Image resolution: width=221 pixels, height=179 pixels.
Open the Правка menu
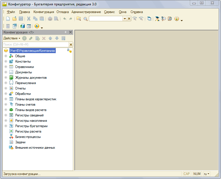(x=24, y=12)
